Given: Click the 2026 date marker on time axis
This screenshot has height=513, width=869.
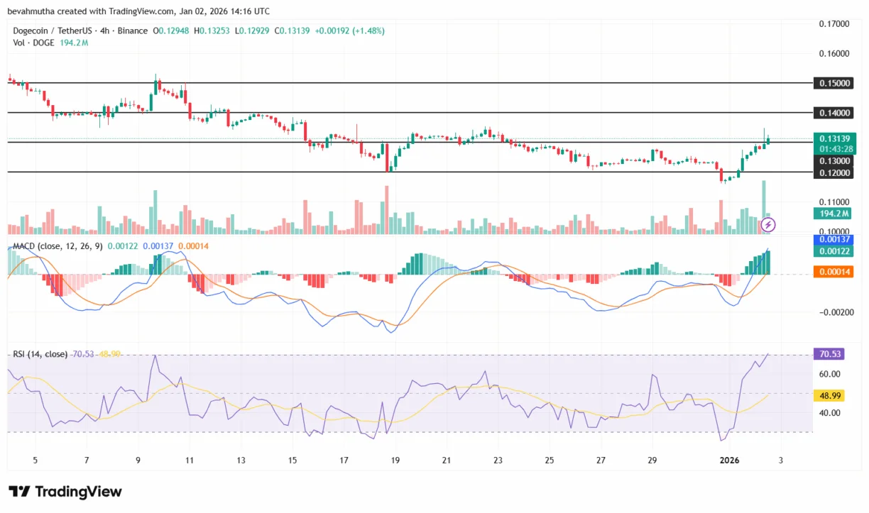Looking at the screenshot, I should [730, 460].
